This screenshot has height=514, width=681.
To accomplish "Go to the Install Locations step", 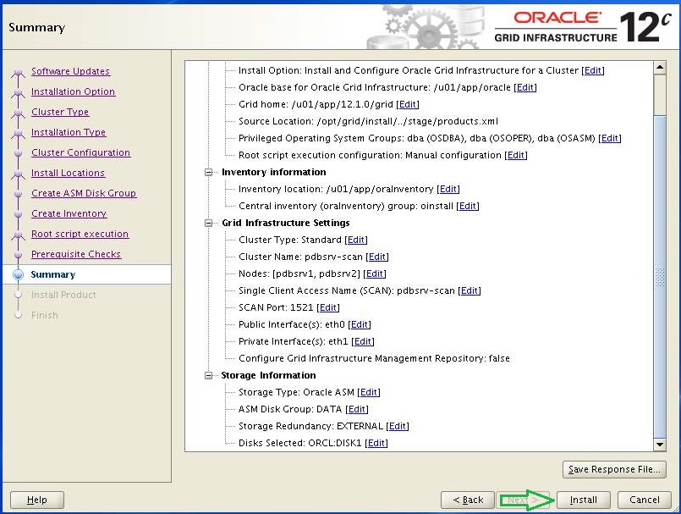I will tap(68, 173).
